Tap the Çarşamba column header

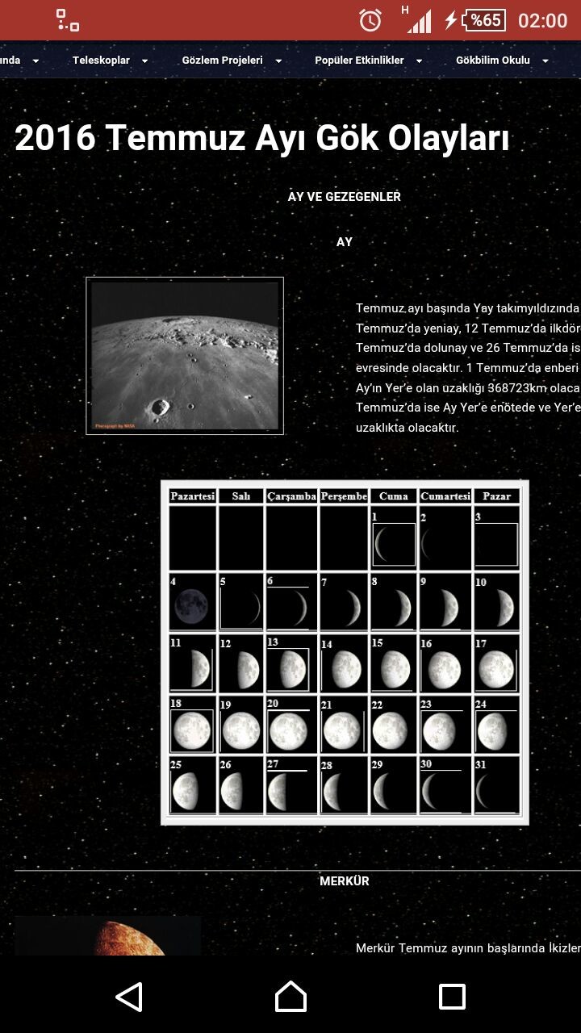(291, 496)
